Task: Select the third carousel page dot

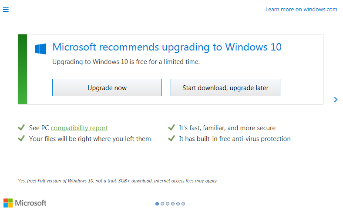Action: click(x=168, y=204)
